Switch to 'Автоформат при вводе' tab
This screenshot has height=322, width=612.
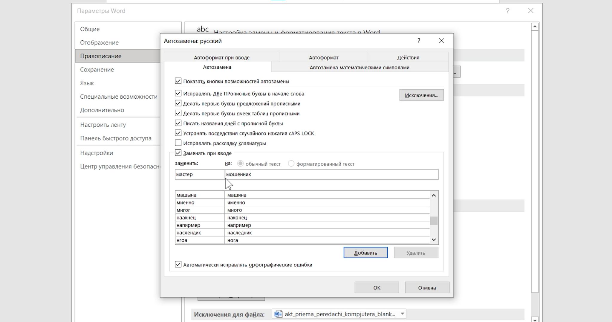point(221,57)
